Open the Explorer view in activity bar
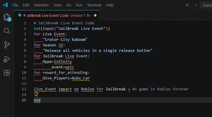The image size is (212, 117). click(7, 17)
